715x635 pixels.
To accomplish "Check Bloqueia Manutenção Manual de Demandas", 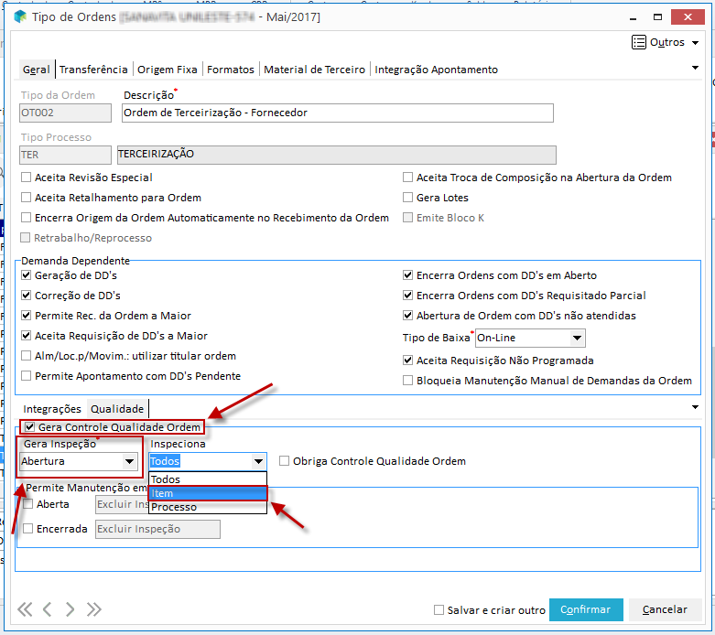I will pyautogui.click(x=407, y=380).
